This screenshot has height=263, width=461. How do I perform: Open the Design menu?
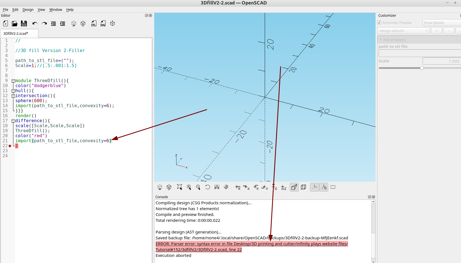pos(28,9)
